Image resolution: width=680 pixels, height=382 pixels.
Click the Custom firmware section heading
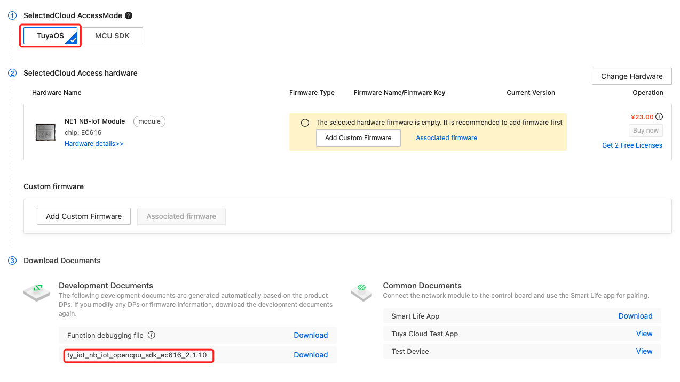[53, 186]
